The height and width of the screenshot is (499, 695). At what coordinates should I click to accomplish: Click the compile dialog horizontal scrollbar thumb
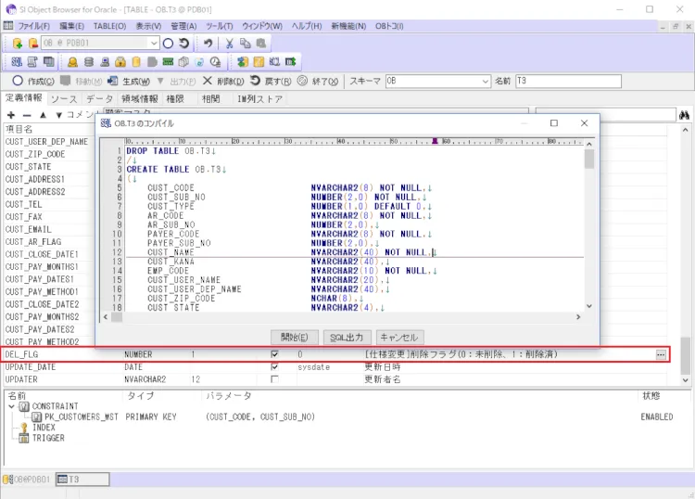point(117,316)
